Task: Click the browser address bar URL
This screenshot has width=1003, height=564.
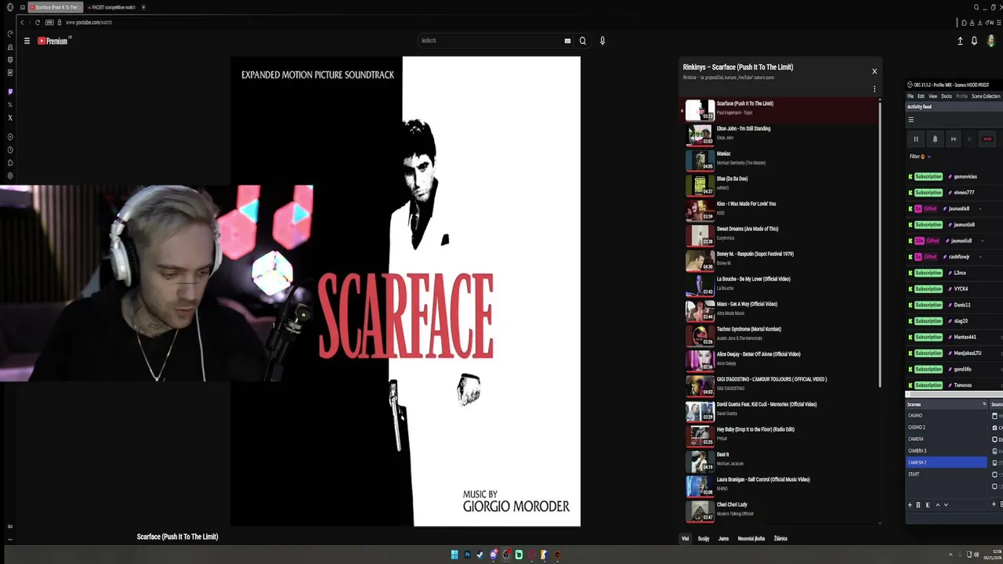Action: click(89, 22)
